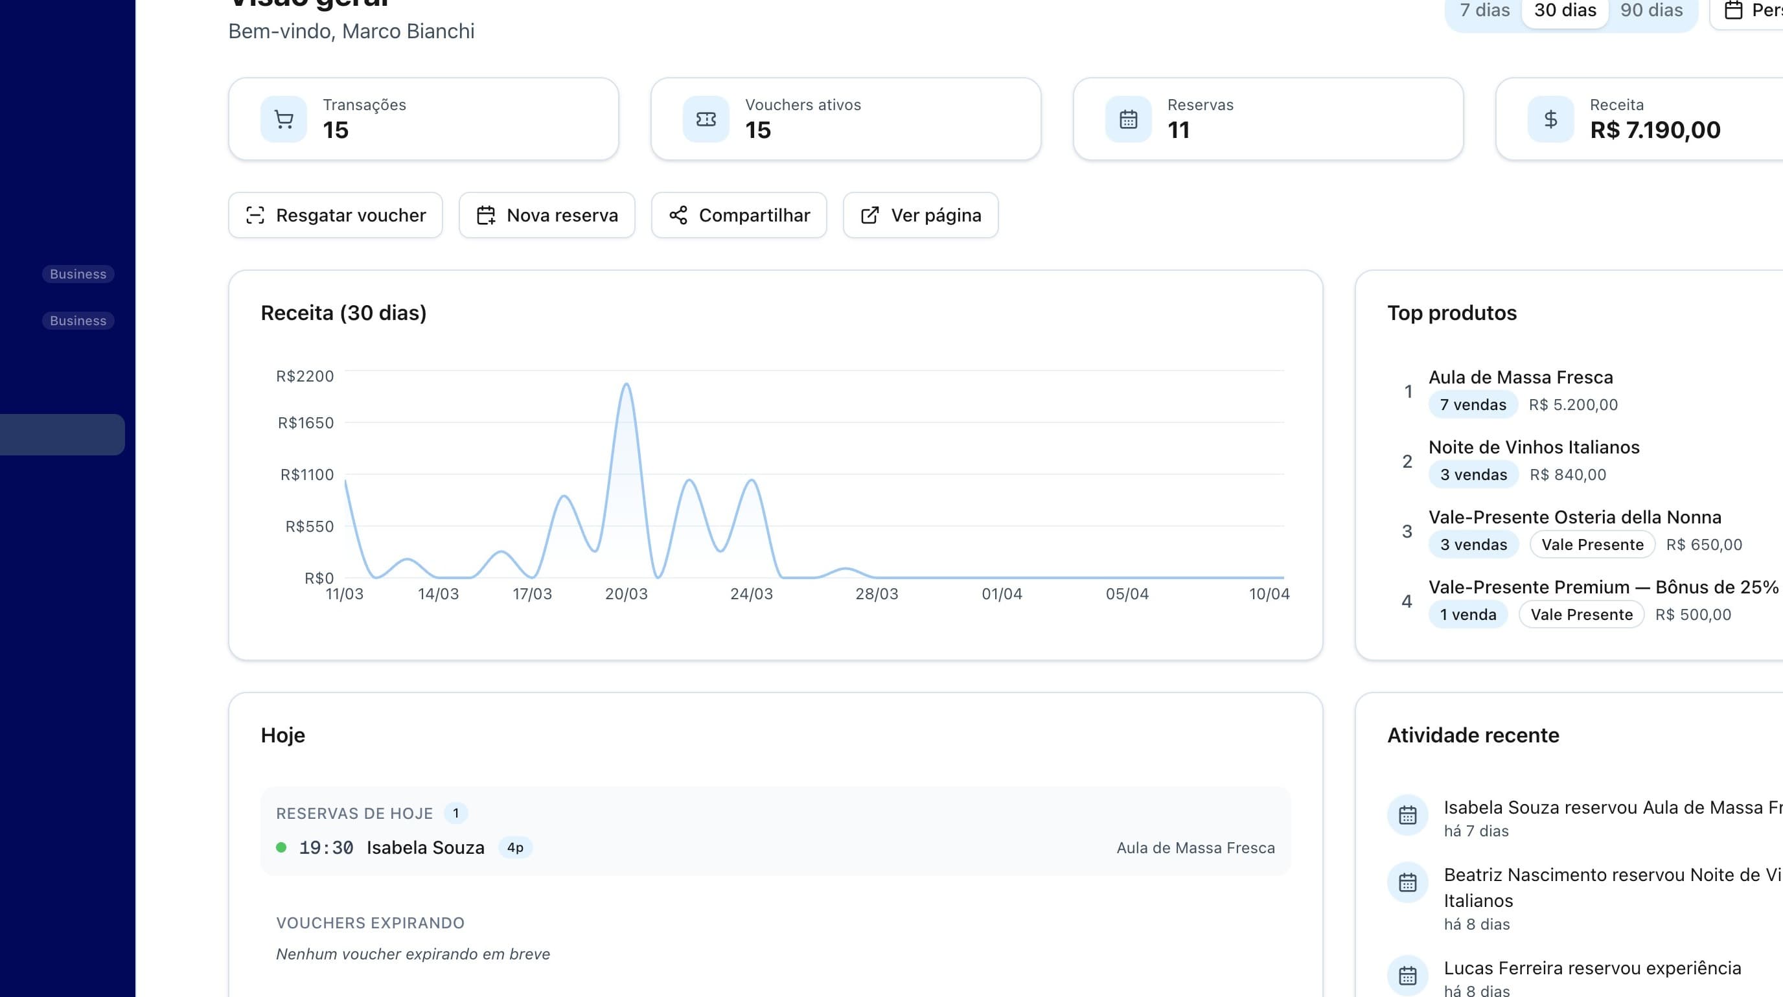Screen dimensions: 1783x997
Task: Click the scan icon on Resgatar voucher
Action: [x=255, y=215]
